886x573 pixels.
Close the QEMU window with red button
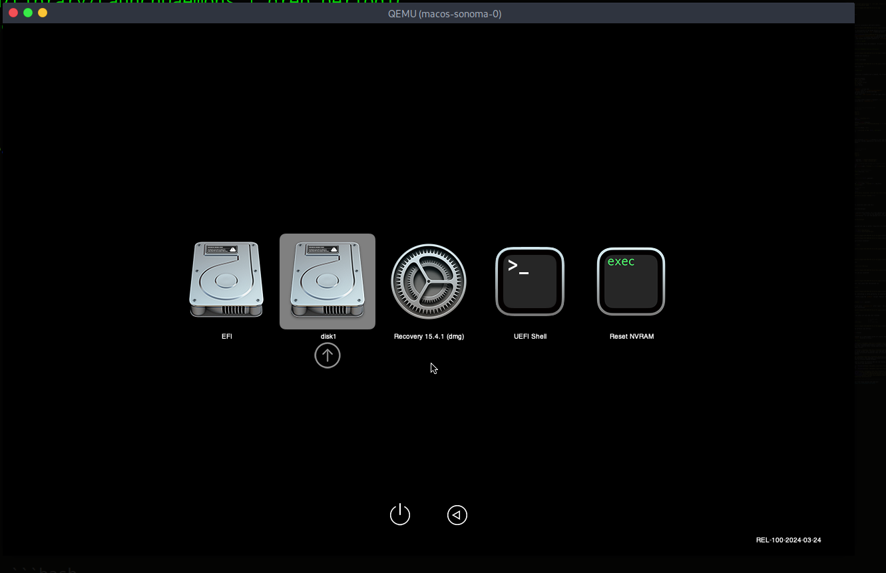(13, 13)
